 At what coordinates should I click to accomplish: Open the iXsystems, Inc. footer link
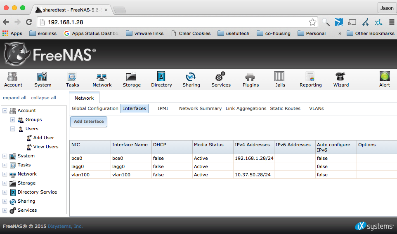pyautogui.click(x=65, y=226)
